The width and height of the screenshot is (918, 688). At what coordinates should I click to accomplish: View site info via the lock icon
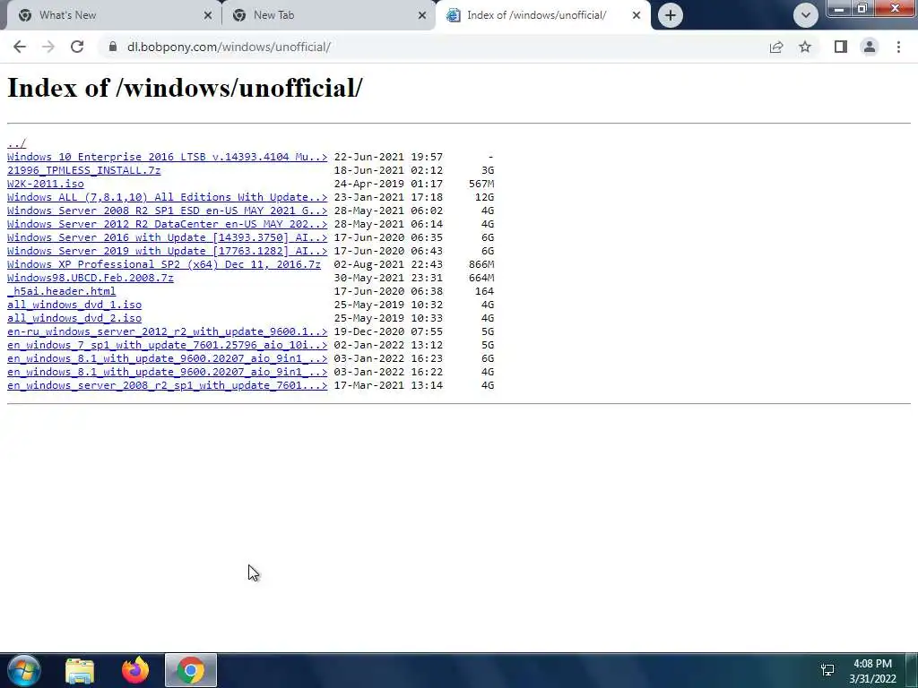(x=113, y=47)
